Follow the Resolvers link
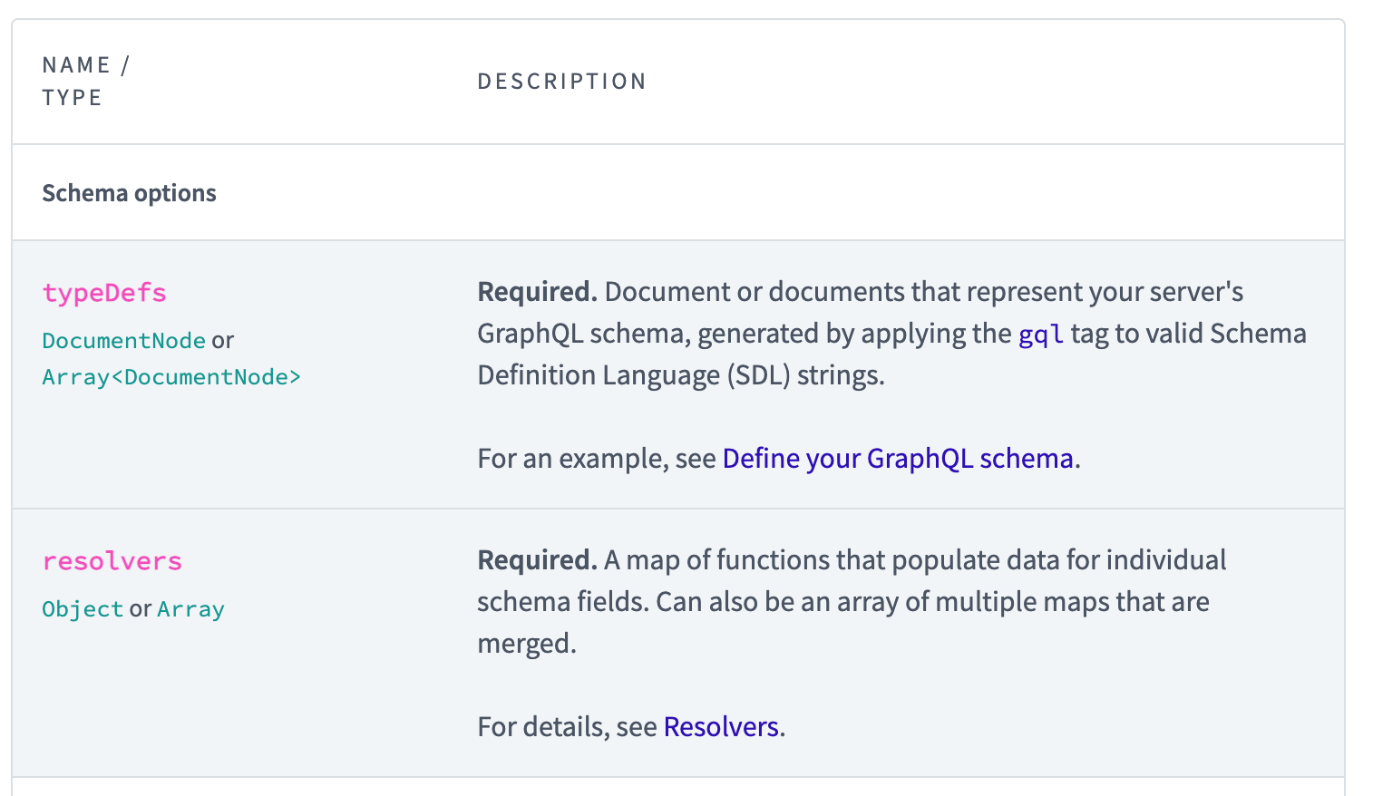 pos(721,727)
